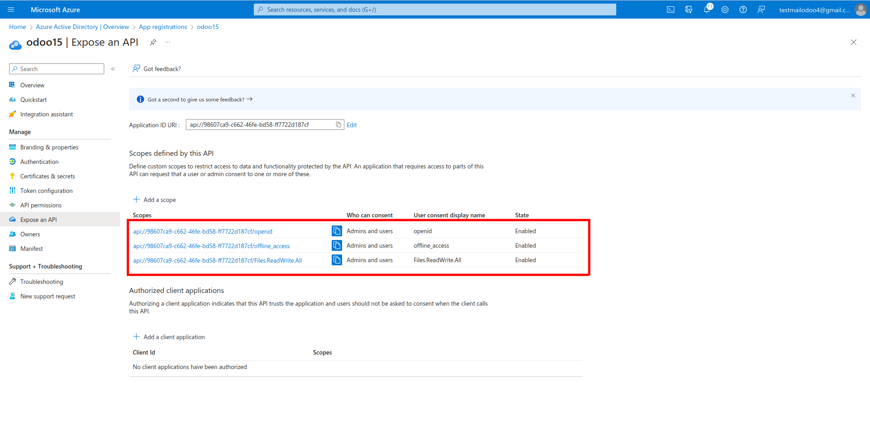The height and width of the screenshot is (446, 870).
Task: View notifications bell icon
Action: pos(707,10)
